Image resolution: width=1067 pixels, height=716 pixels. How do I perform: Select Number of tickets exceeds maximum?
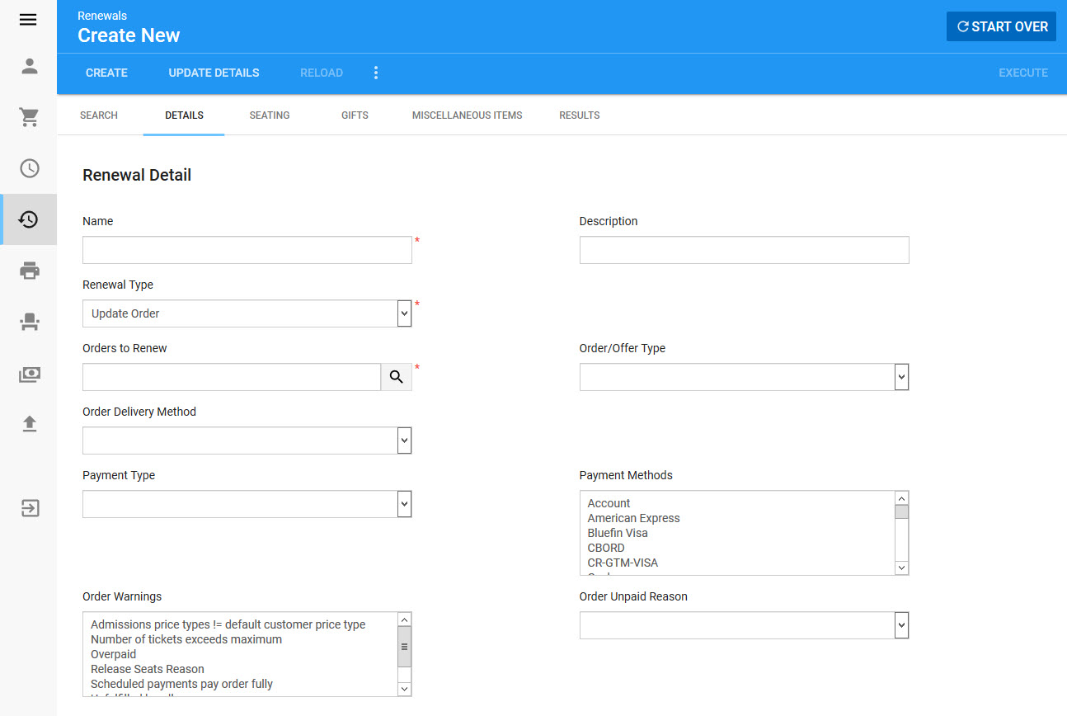(186, 639)
